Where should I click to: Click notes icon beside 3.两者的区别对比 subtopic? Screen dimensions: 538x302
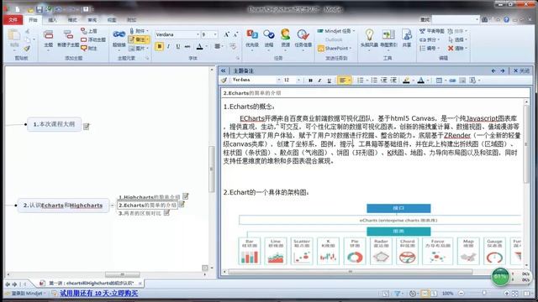click(166, 212)
